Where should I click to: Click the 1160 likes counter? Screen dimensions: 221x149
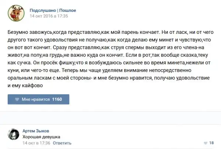click(57, 99)
